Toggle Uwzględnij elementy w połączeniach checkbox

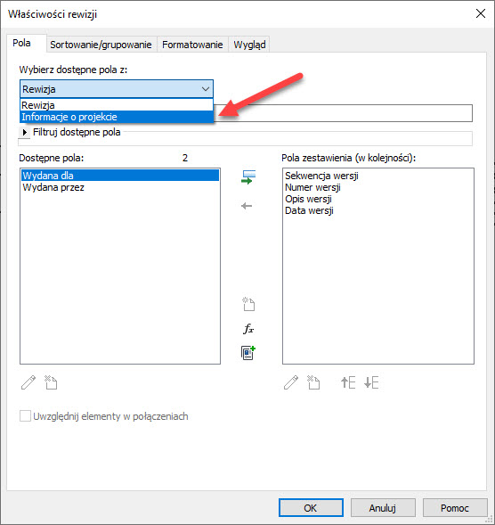(x=25, y=416)
